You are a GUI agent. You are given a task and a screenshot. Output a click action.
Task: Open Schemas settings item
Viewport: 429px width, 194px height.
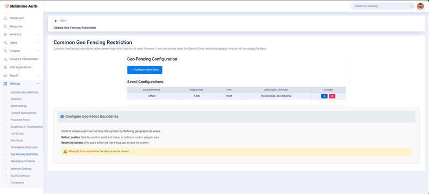[x=16, y=99]
